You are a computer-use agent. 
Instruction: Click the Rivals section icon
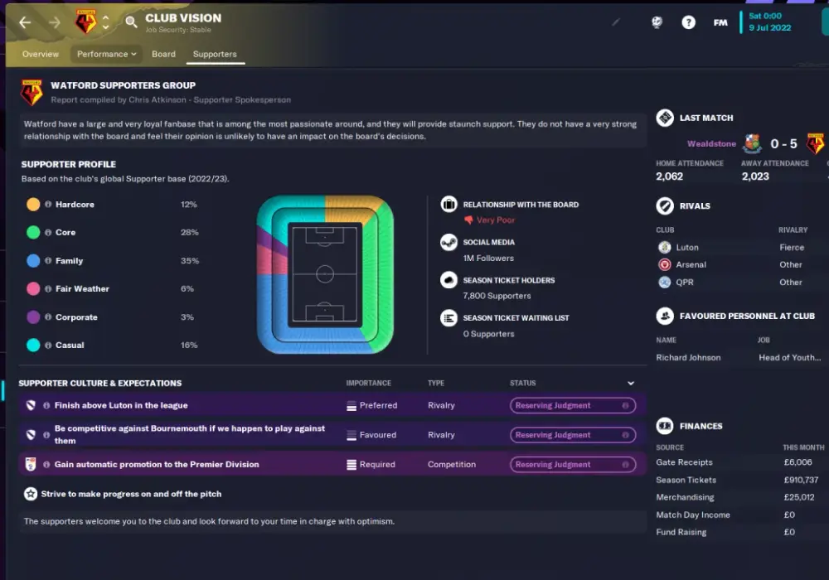coord(665,206)
